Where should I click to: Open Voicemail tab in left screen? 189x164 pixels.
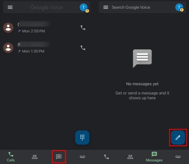pos(83,157)
